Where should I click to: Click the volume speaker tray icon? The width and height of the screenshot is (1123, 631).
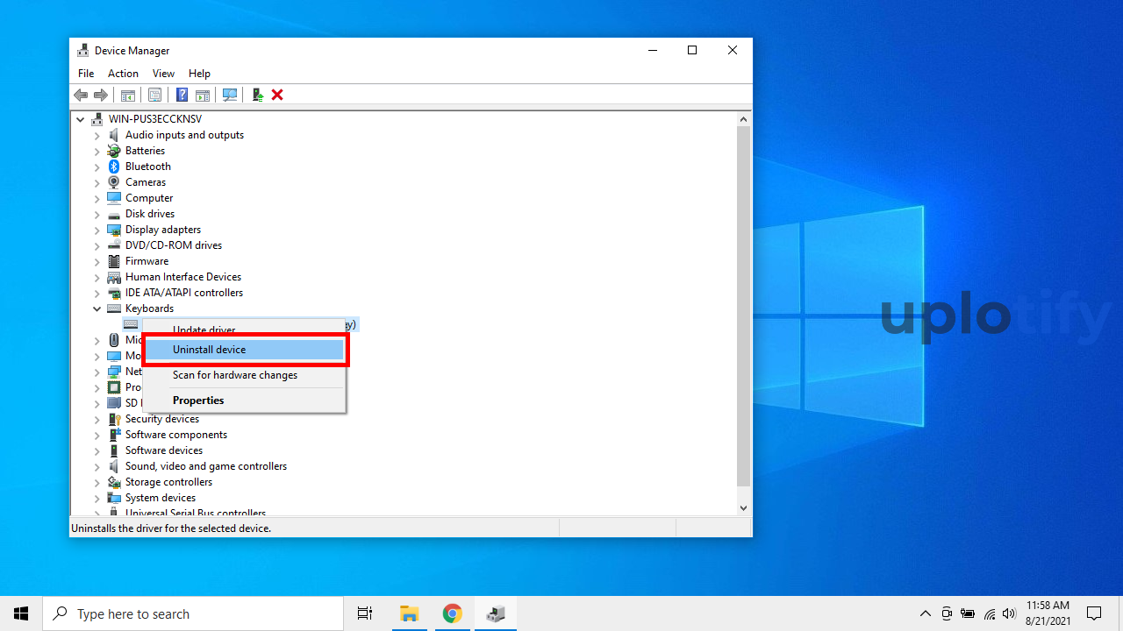tap(1009, 613)
